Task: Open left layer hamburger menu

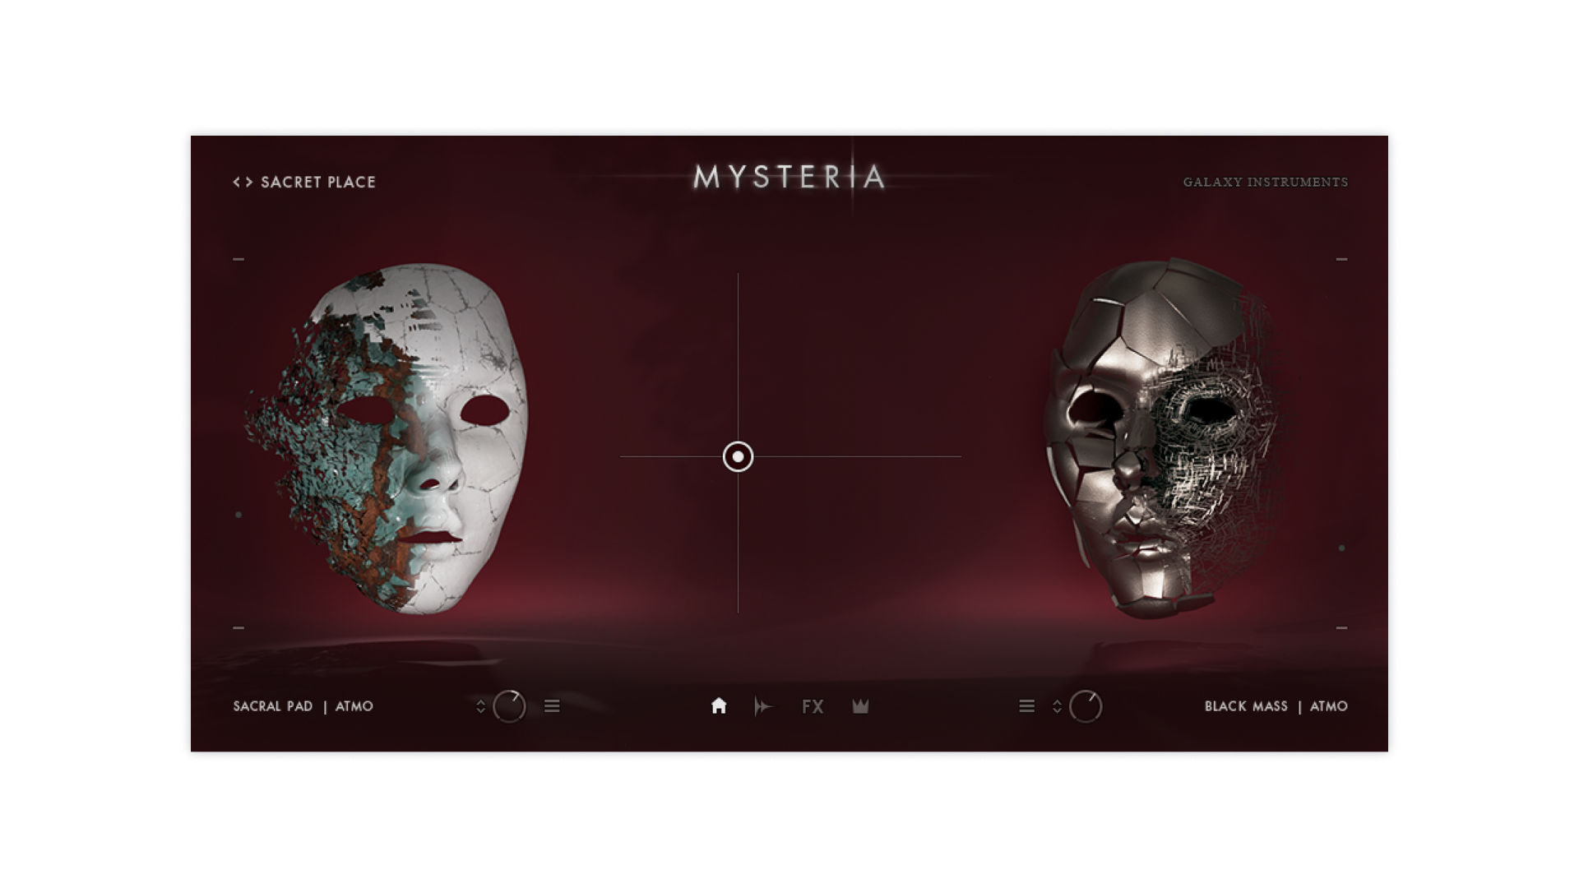Action: (x=552, y=706)
